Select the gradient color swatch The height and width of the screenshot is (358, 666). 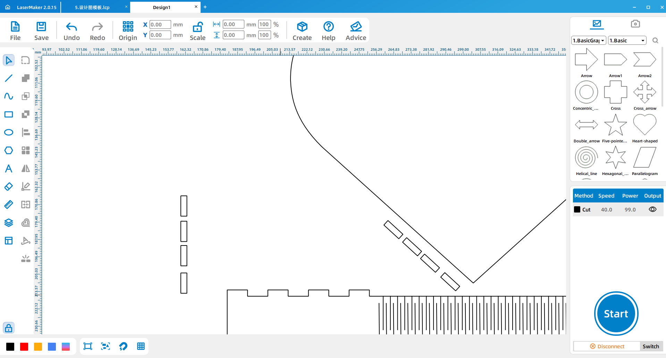coord(66,347)
